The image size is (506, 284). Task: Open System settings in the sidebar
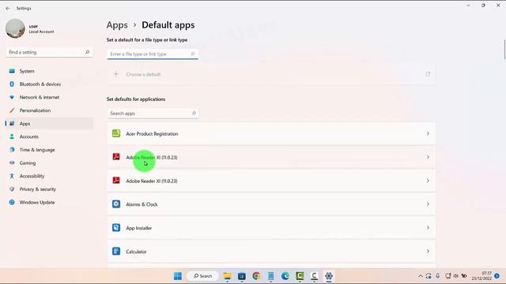point(49,71)
